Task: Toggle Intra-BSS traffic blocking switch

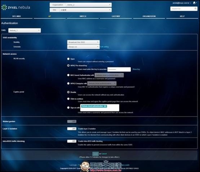Action: [72, 141]
